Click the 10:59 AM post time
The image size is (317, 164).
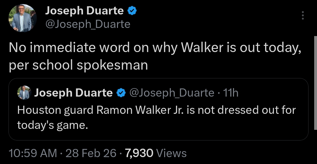click(33, 153)
